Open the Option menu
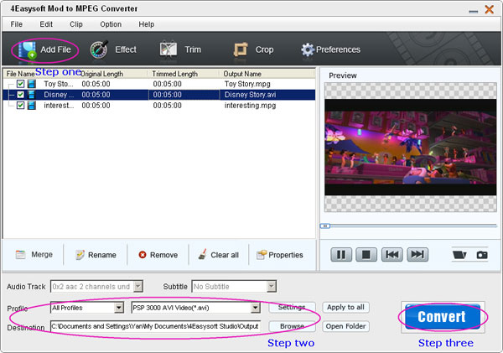Screen dimensions: 503x353 tap(111, 24)
